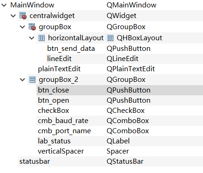Click QPushButton class beside btn_send_data
The height and width of the screenshot is (173, 203).
coord(129,49)
